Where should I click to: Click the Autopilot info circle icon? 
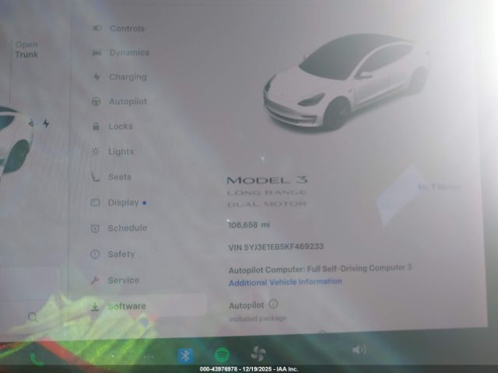point(273,304)
